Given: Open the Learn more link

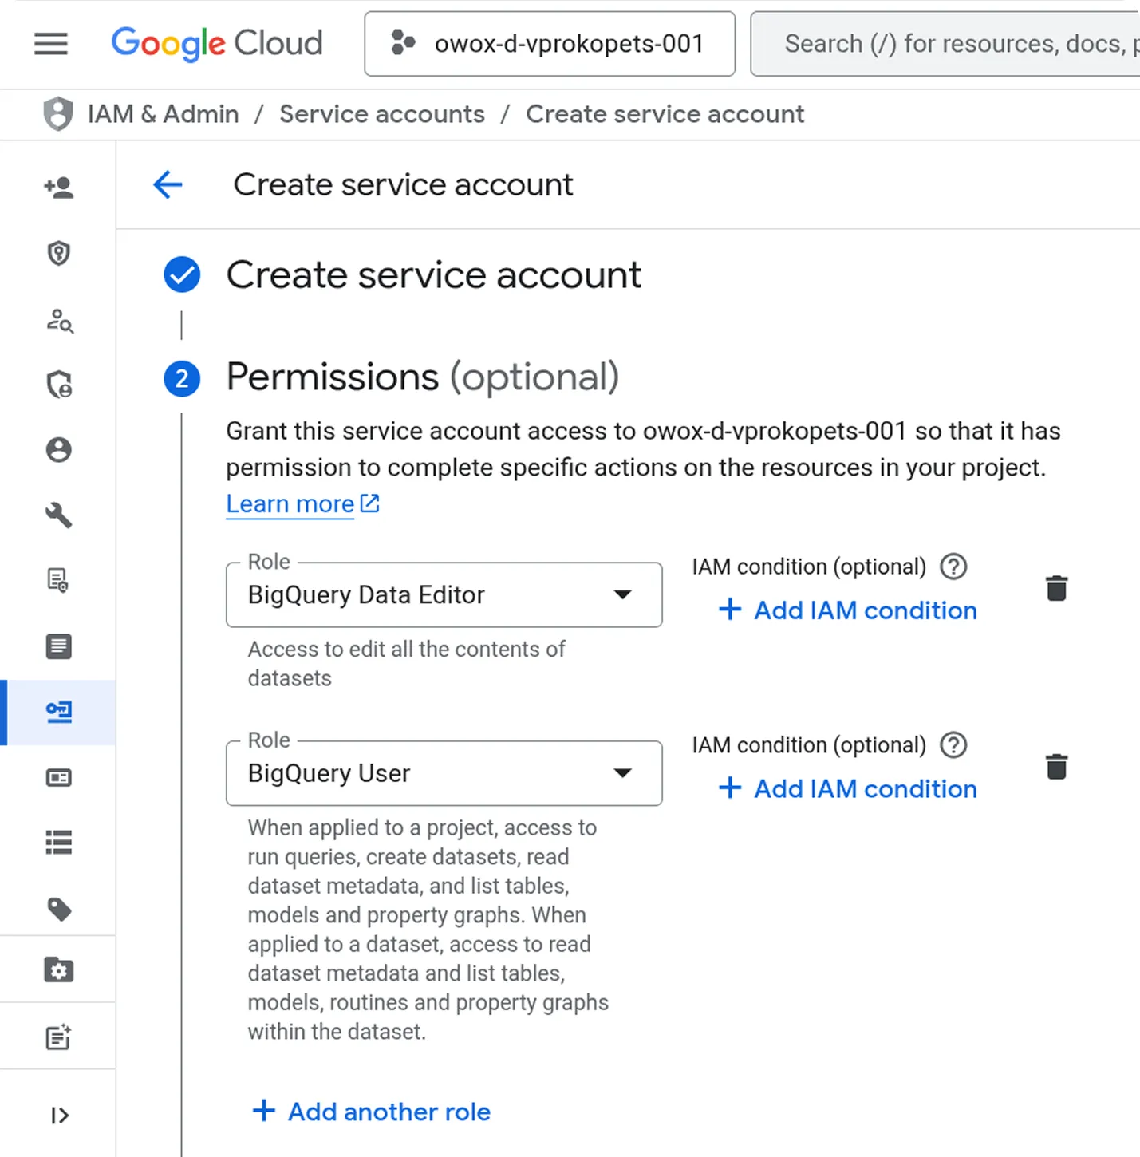Looking at the screenshot, I should coord(290,503).
